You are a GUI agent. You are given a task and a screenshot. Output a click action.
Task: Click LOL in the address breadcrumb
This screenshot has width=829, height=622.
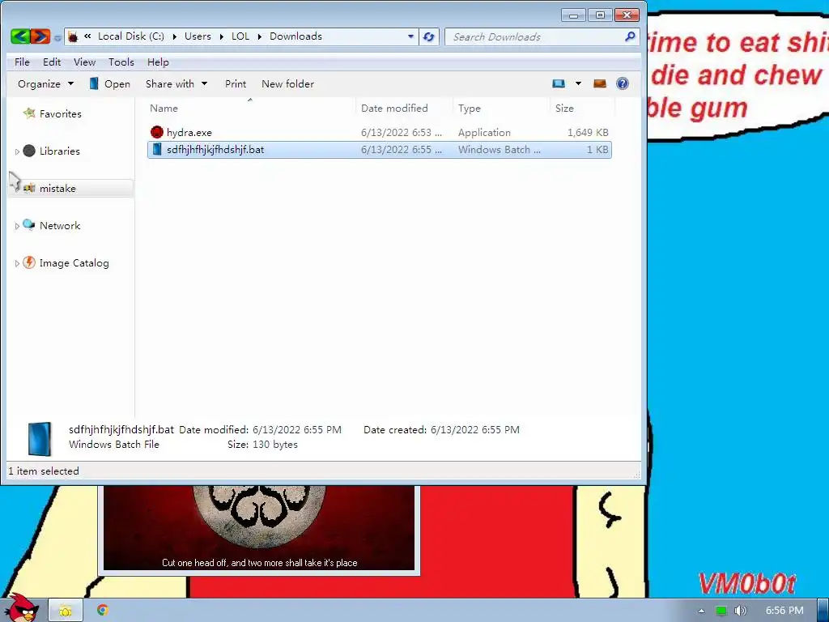pos(240,36)
